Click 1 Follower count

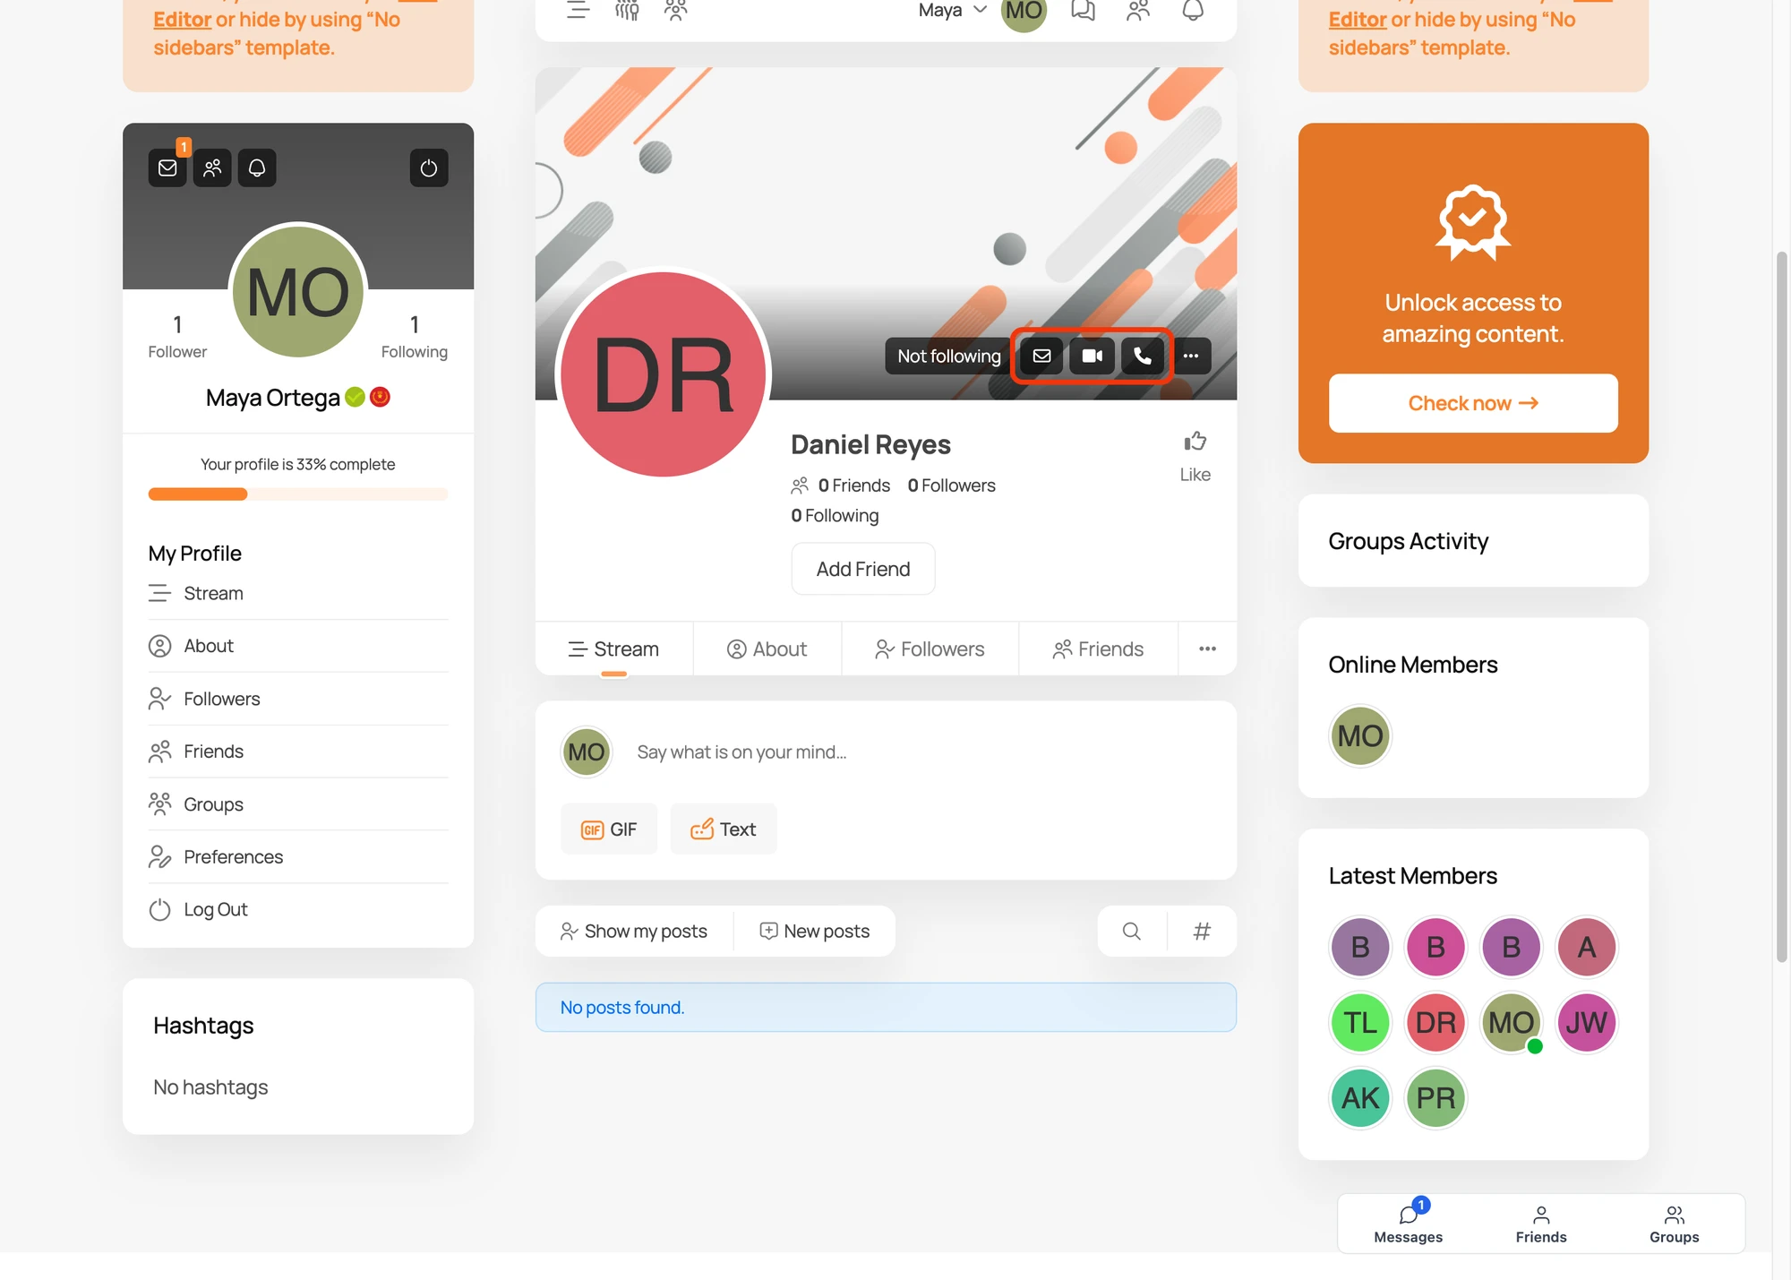(177, 337)
